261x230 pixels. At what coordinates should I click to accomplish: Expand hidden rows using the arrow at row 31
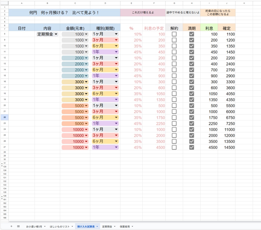[x=2, y=163]
